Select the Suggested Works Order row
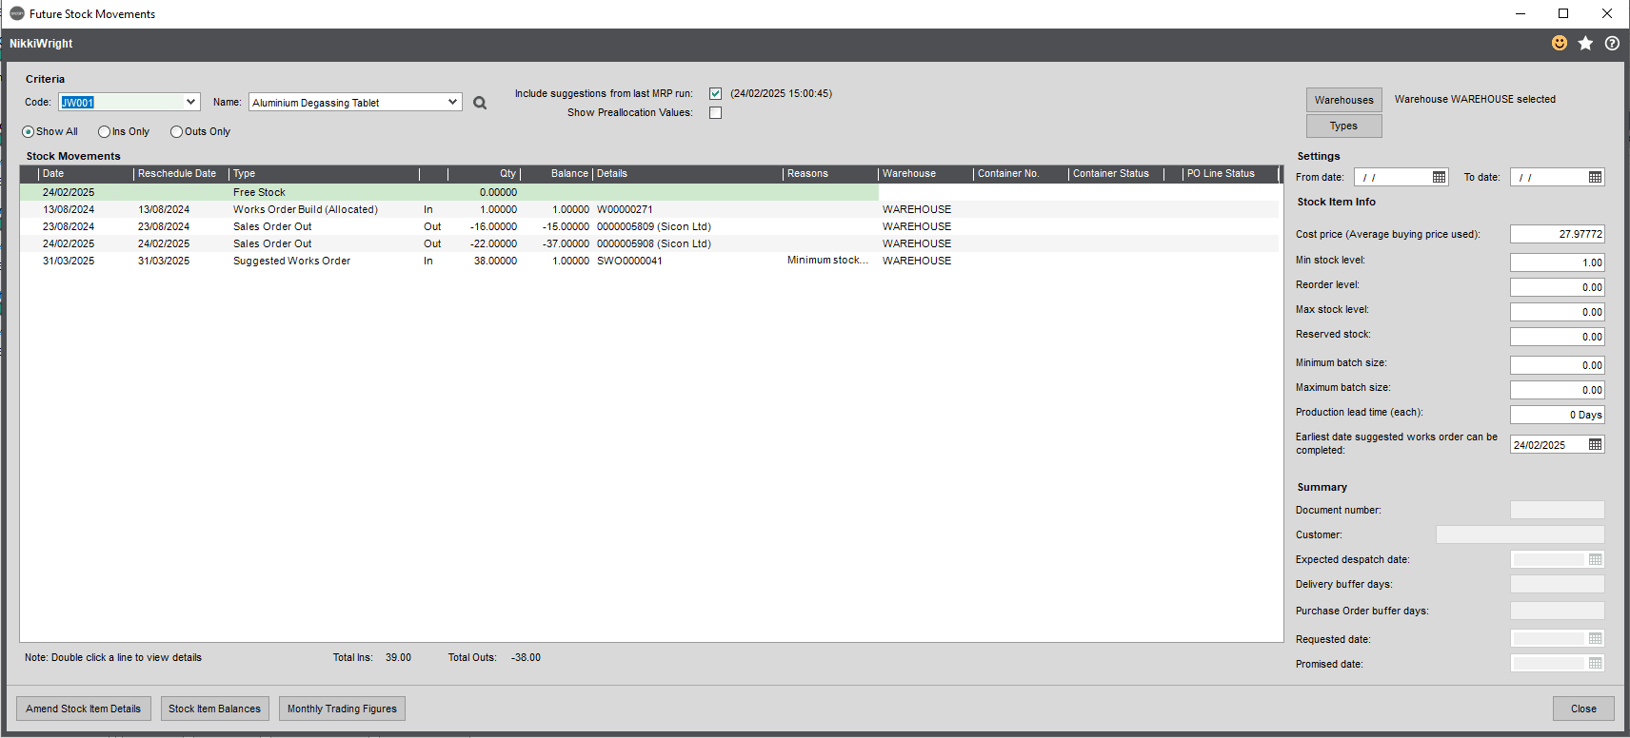Screen dimensions: 1630x738 (x=649, y=261)
